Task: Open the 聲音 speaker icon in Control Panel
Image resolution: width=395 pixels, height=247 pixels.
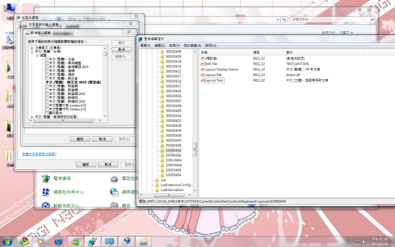Action: coord(114,205)
